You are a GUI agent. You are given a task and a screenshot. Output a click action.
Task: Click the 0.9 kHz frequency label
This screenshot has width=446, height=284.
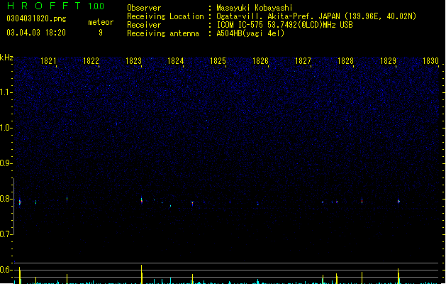(6, 163)
